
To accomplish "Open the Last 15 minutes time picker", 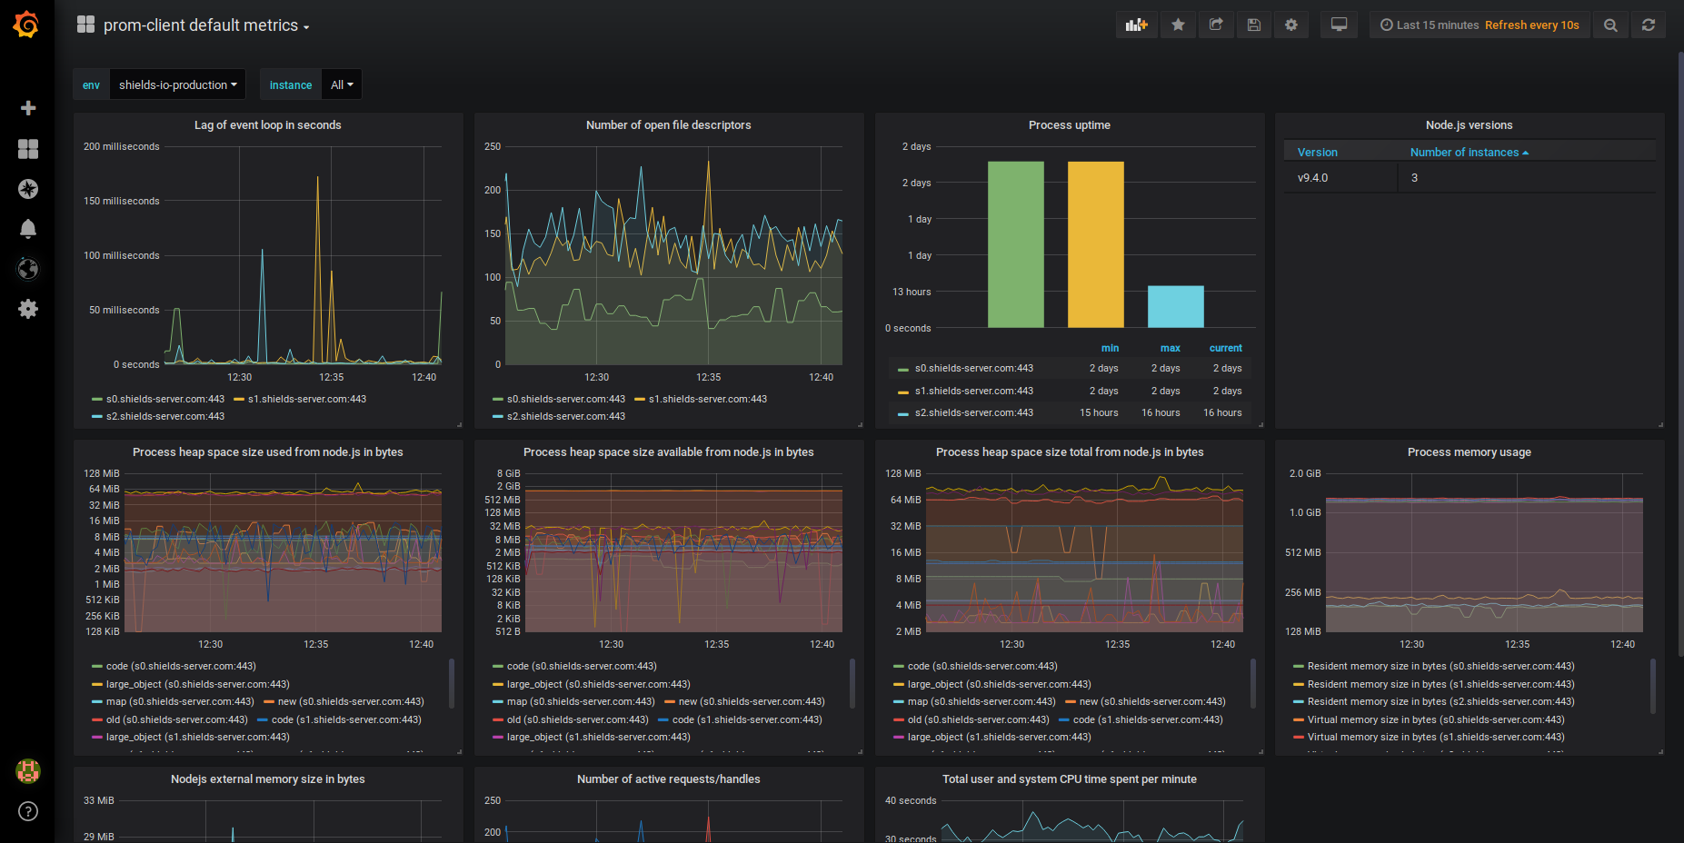I will click(1480, 25).
